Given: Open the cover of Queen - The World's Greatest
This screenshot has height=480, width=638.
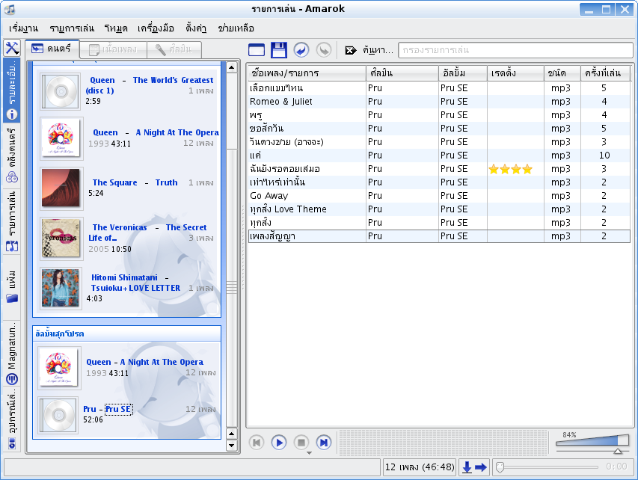Looking at the screenshot, I should [x=60, y=91].
